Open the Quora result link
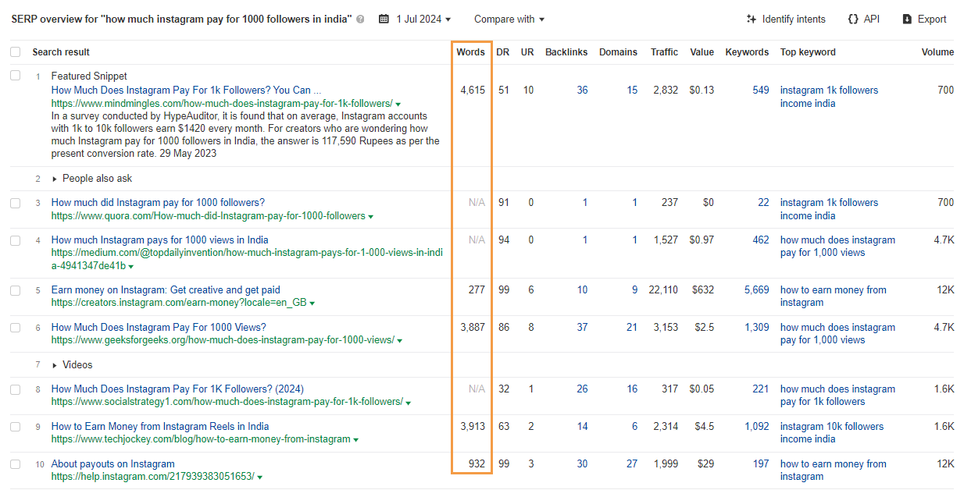 [x=158, y=202]
